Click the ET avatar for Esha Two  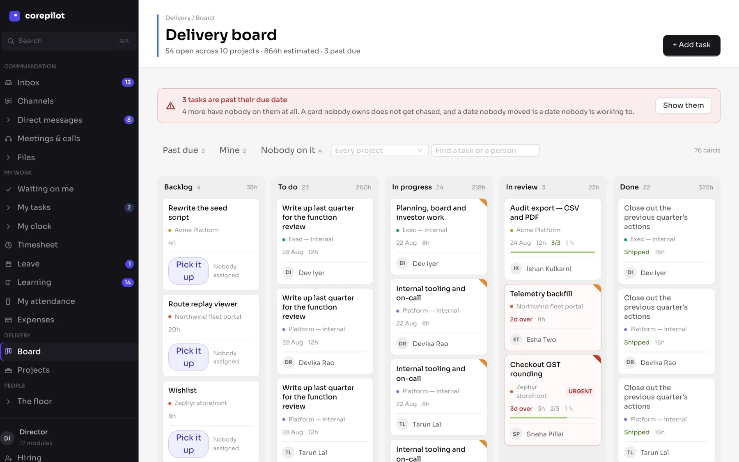point(516,340)
